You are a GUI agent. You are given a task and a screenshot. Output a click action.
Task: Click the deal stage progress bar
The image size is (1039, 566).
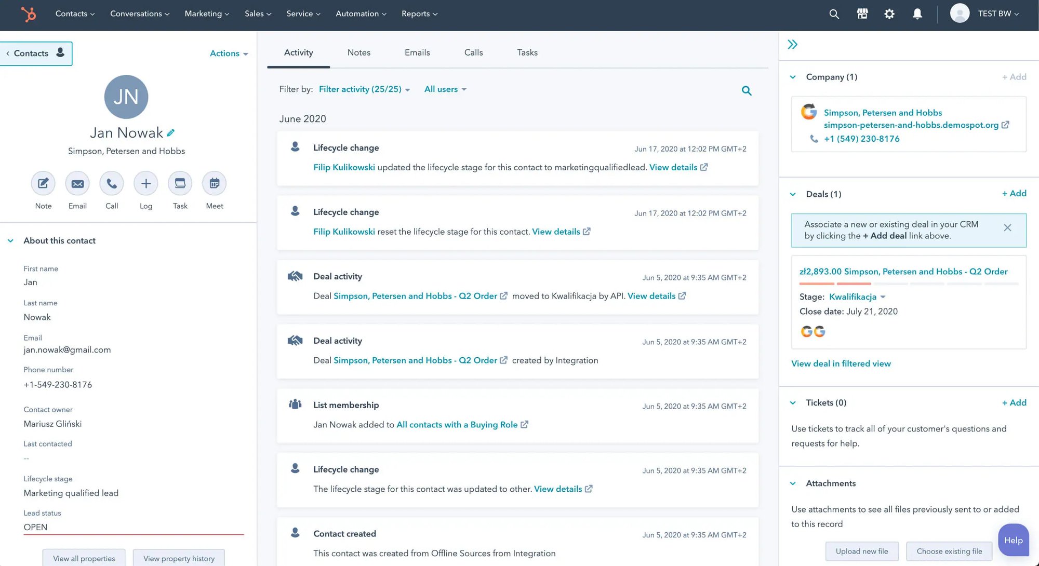tap(909, 284)
